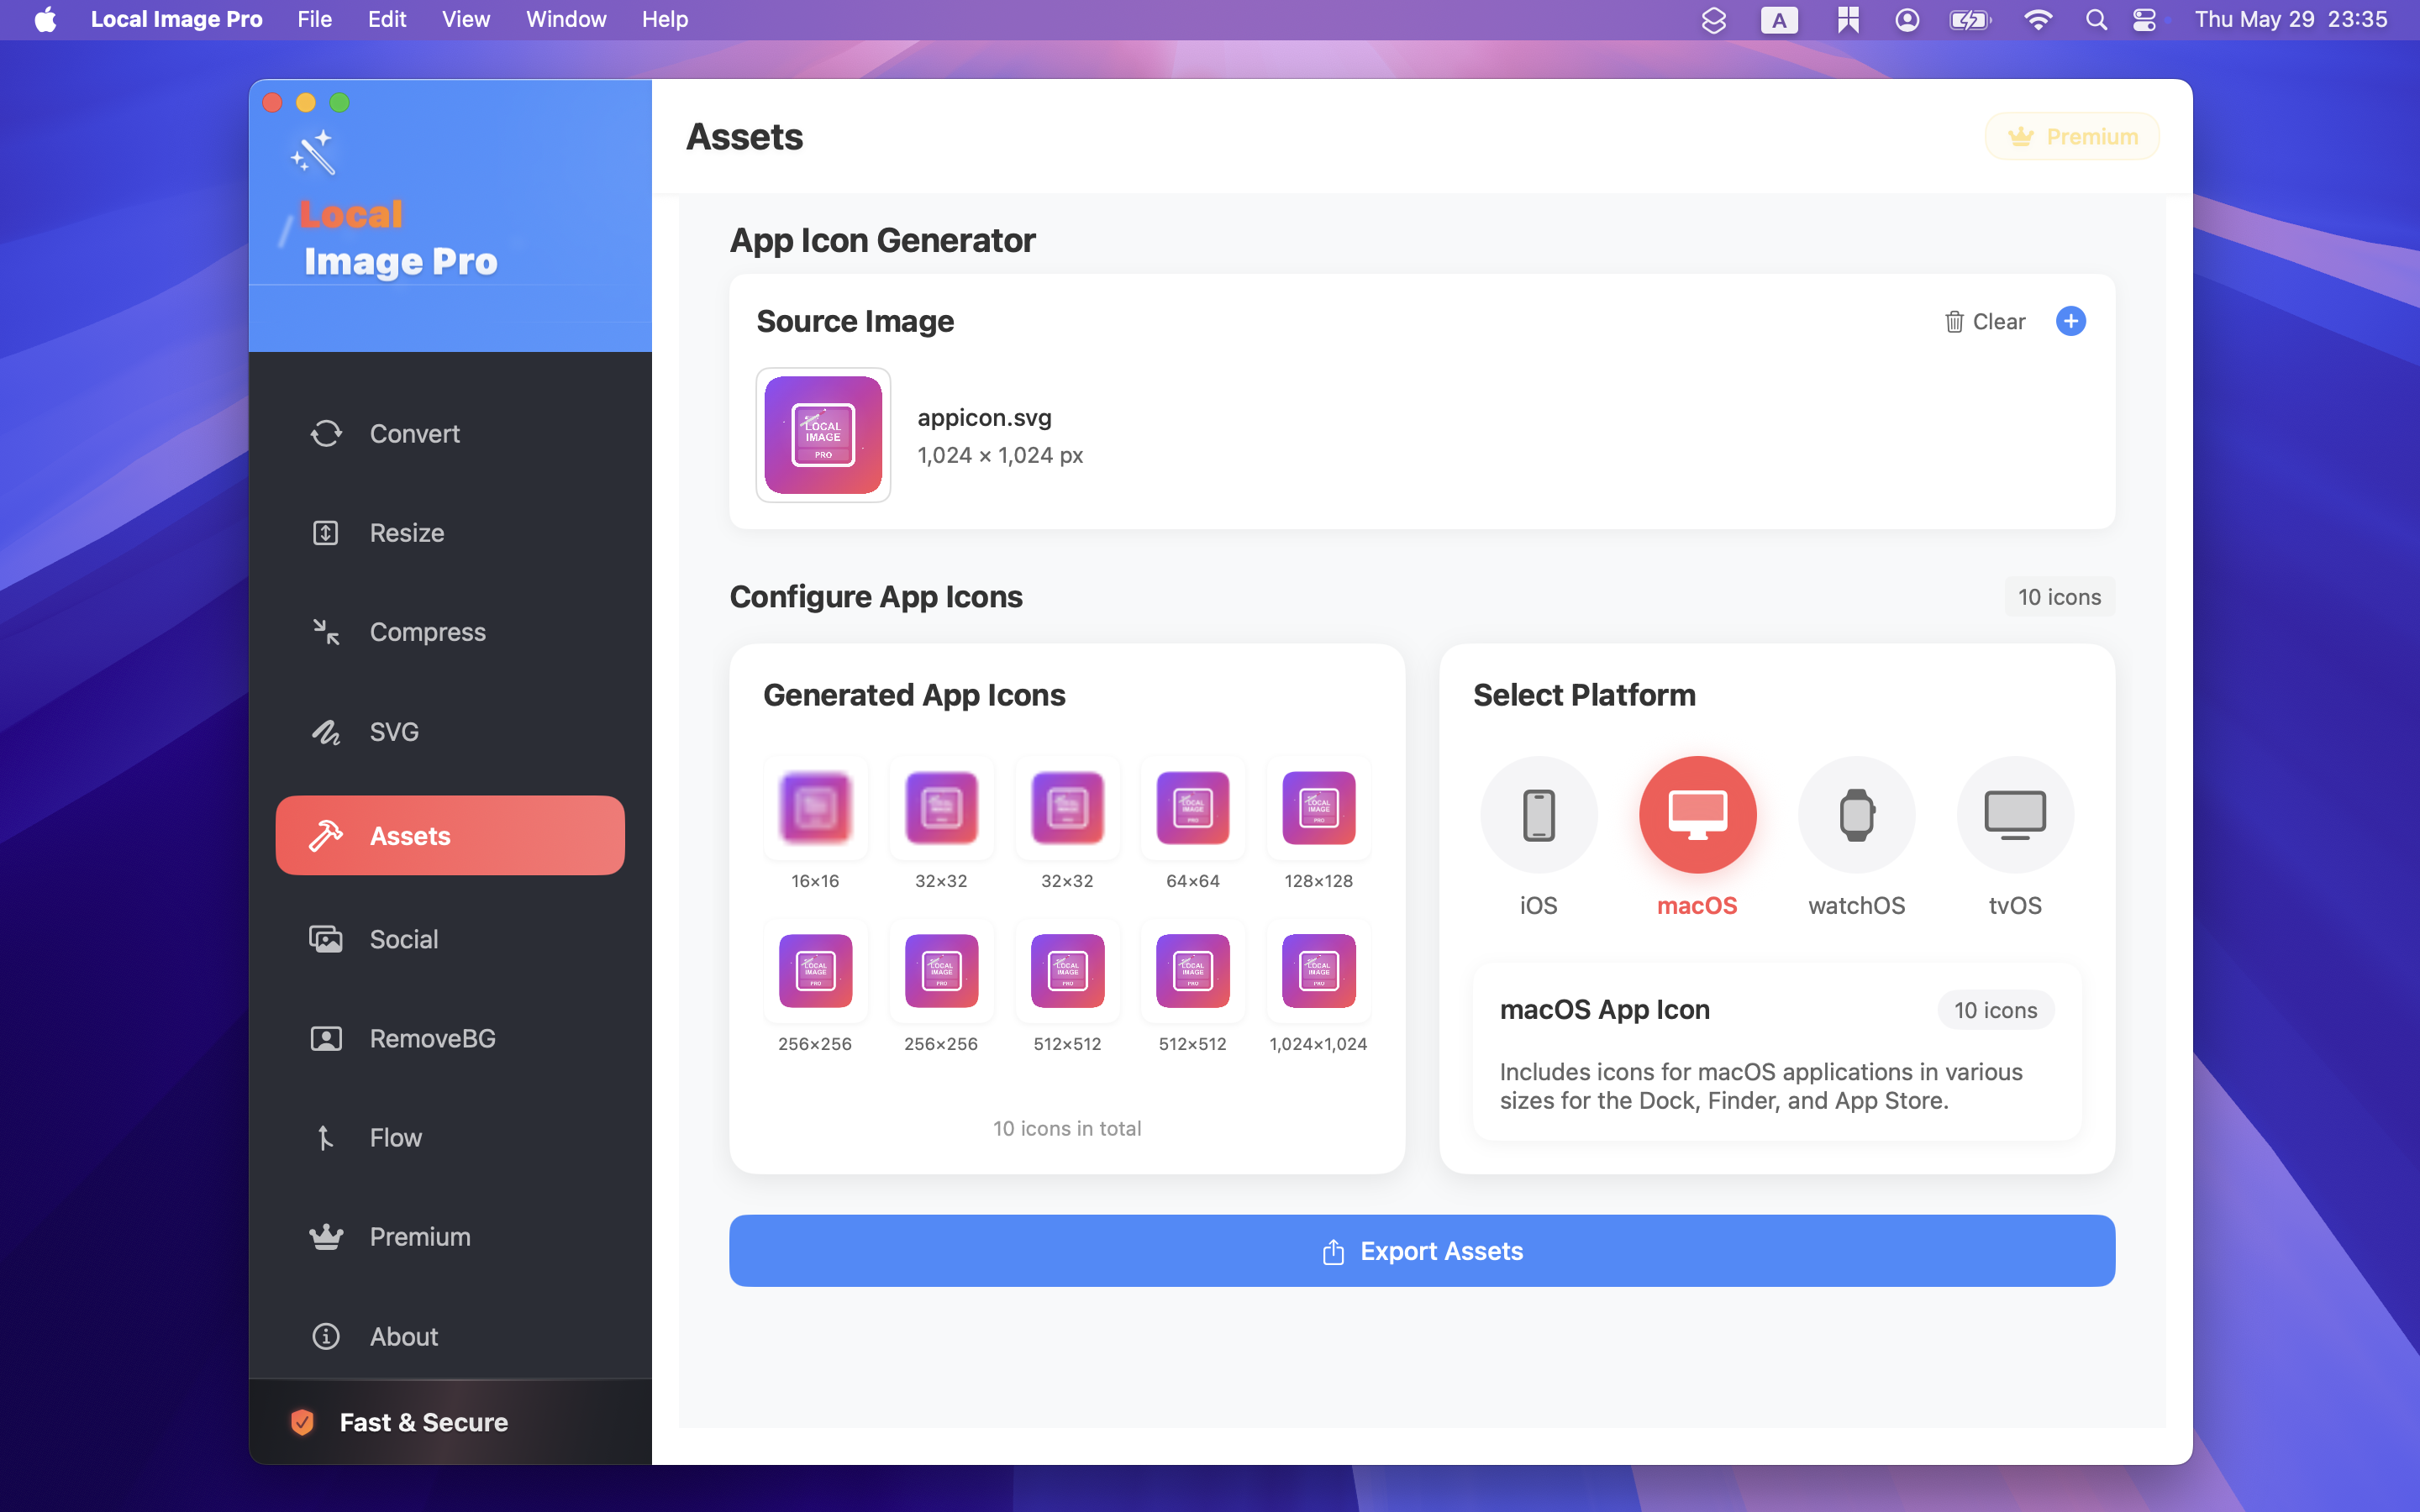
Task: Click the Premium badge in header
Action: (x=2072, y=136)
